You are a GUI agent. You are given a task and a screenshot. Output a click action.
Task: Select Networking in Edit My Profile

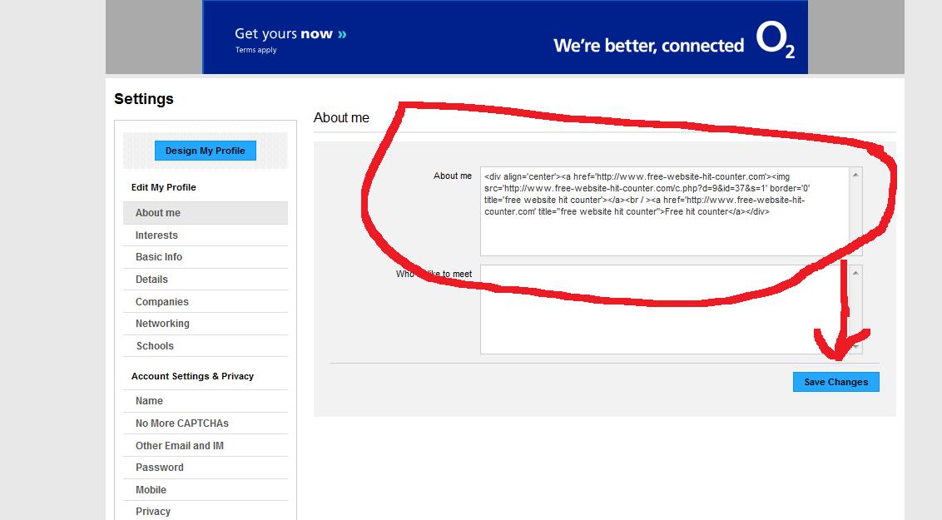tap(206, 324)
